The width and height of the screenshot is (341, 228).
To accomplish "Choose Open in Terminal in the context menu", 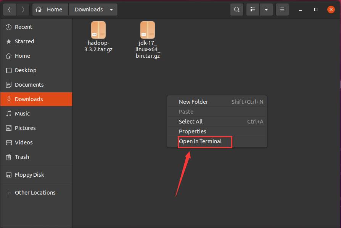I will click(x=217, y=141).
